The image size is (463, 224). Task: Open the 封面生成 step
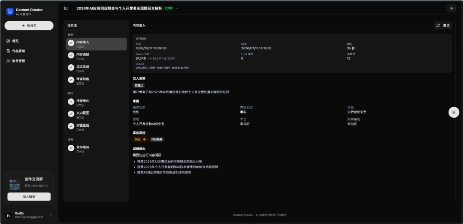tap(96, 127)
